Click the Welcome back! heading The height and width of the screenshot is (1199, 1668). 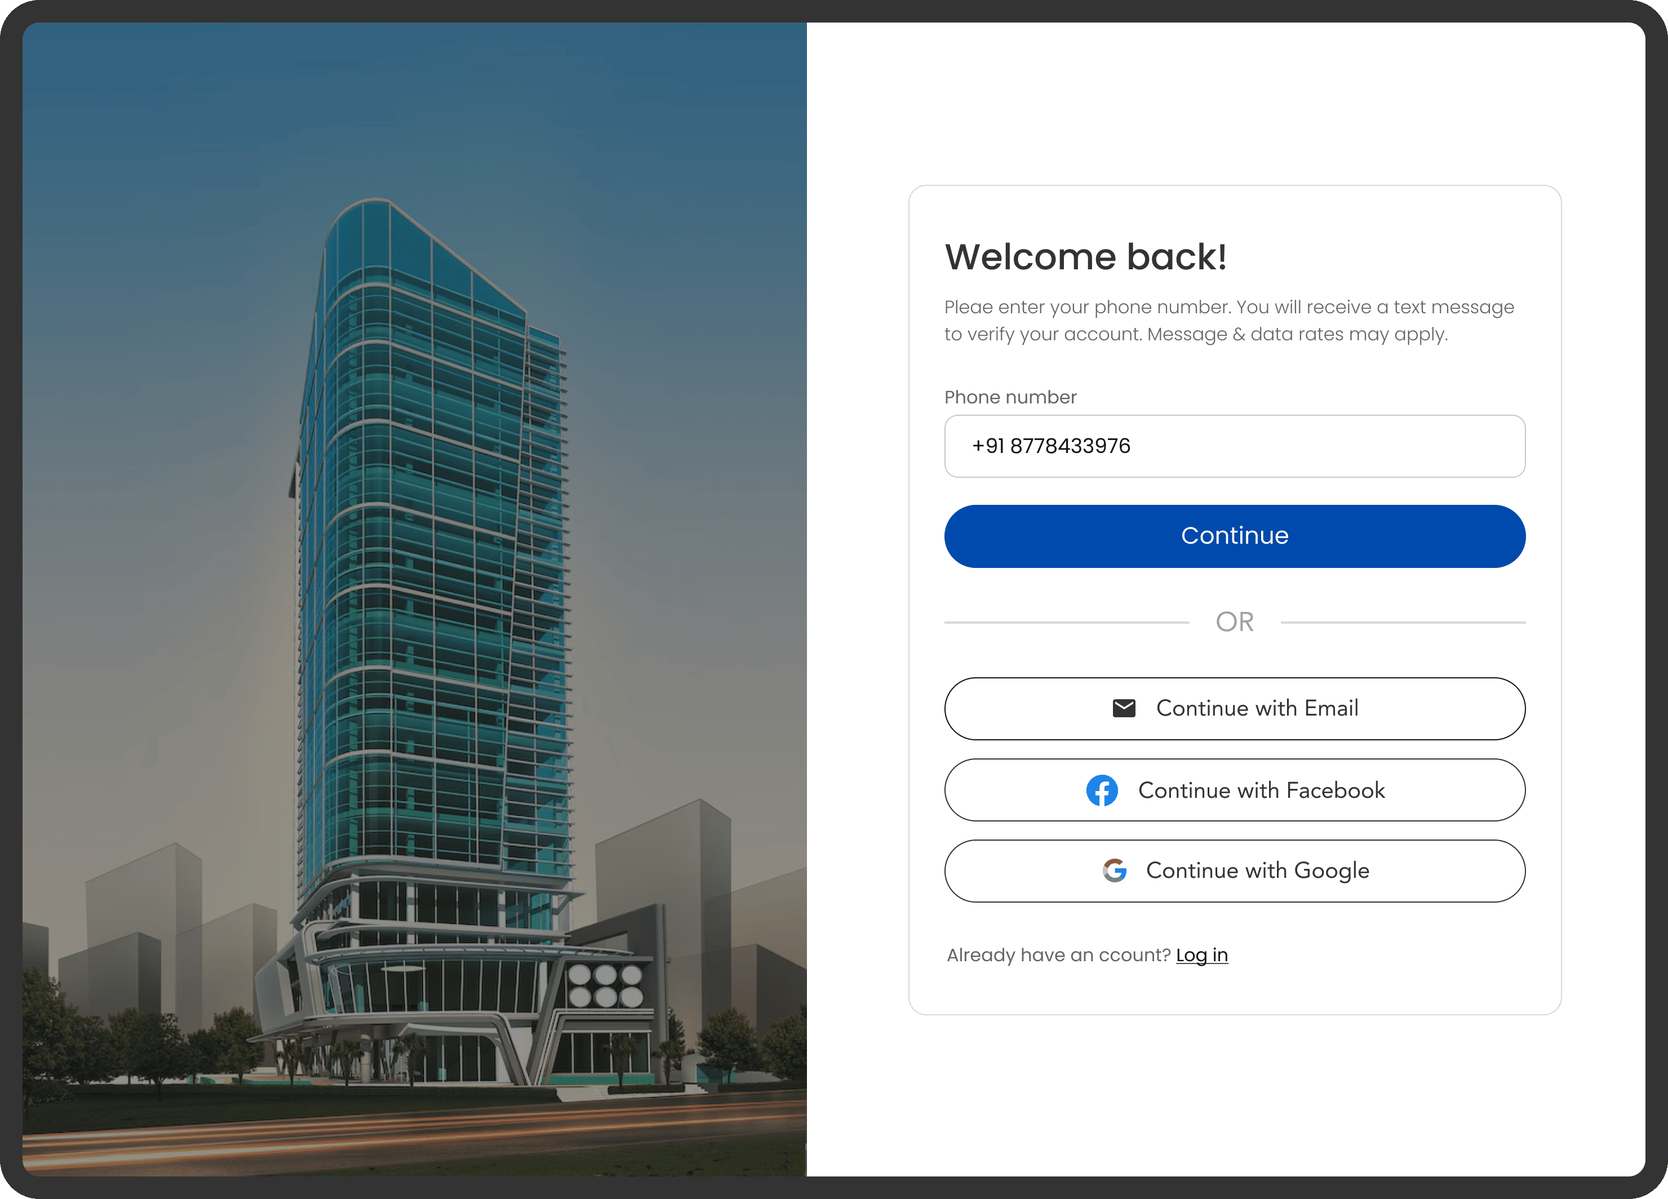[x=1085, y=256]
